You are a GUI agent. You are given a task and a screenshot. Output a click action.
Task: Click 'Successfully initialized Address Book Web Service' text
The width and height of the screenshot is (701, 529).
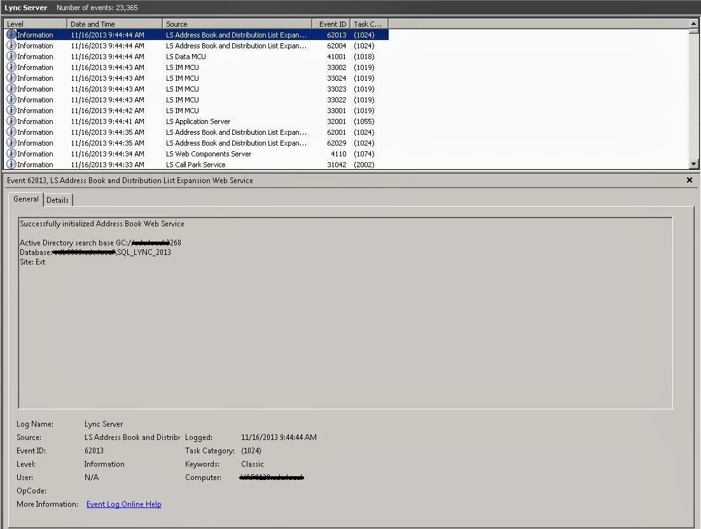coord(102,223)
